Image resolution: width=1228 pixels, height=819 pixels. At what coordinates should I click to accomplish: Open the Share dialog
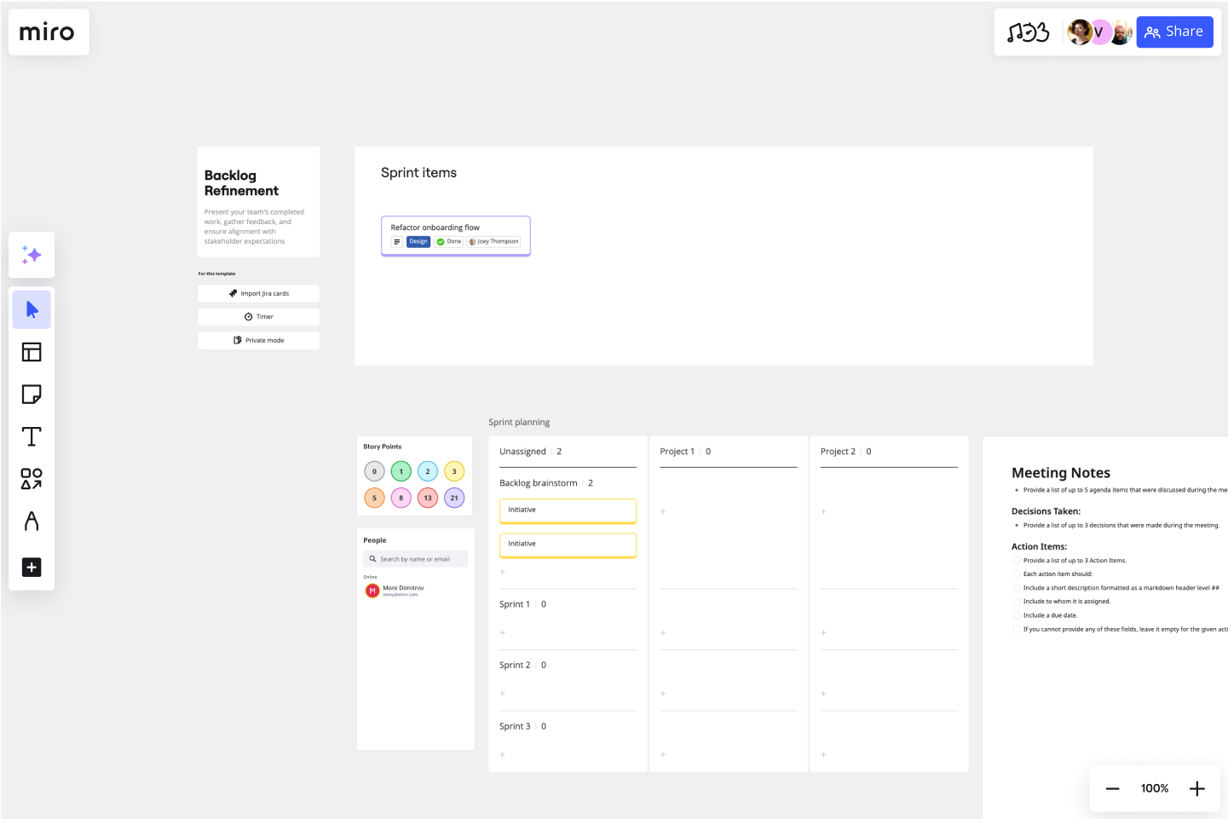coord(1174,32)
